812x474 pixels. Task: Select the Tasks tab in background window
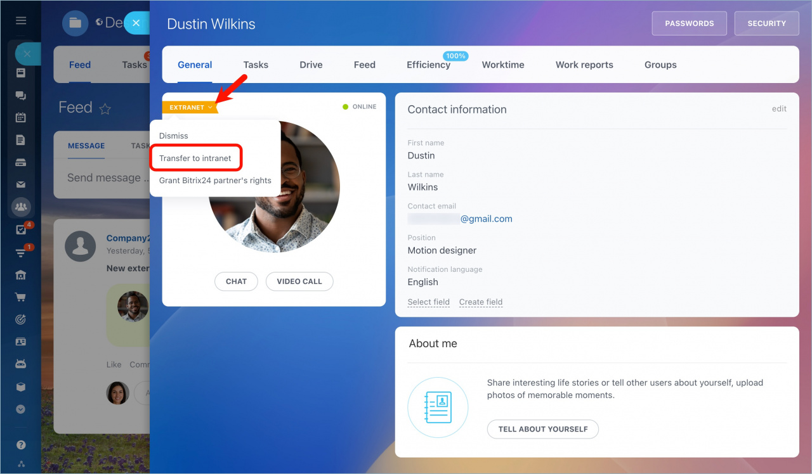pyautogui.click(x=134, y=65)
